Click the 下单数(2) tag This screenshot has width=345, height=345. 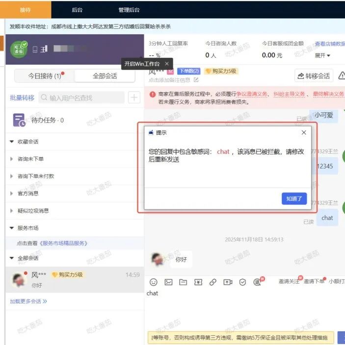[189, 71]
